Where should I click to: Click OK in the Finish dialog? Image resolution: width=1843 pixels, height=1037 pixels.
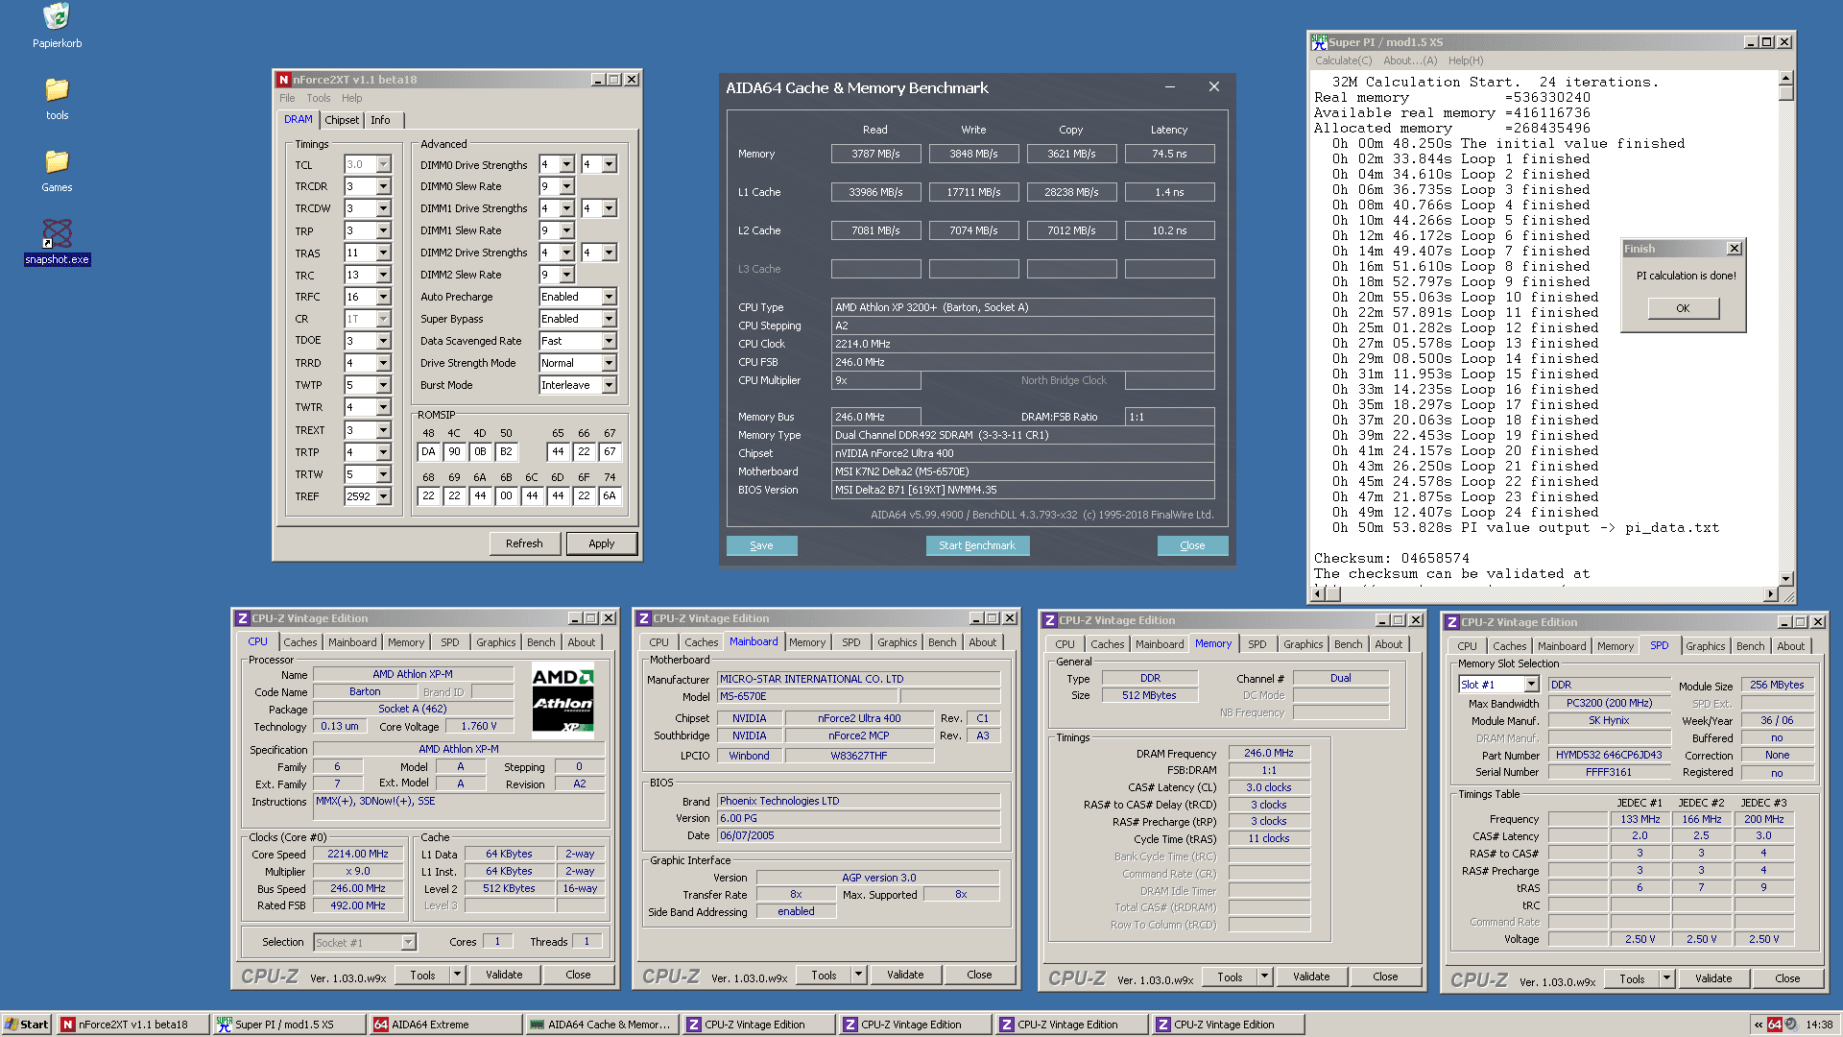1683,308
